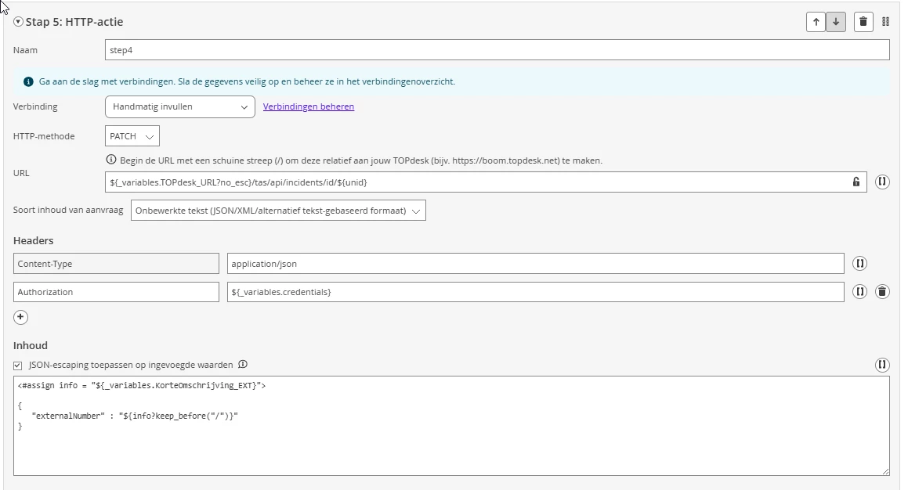Screen dimensions: 908x490
Task: Delete the Authorization header row
Action: pos(882,292)
